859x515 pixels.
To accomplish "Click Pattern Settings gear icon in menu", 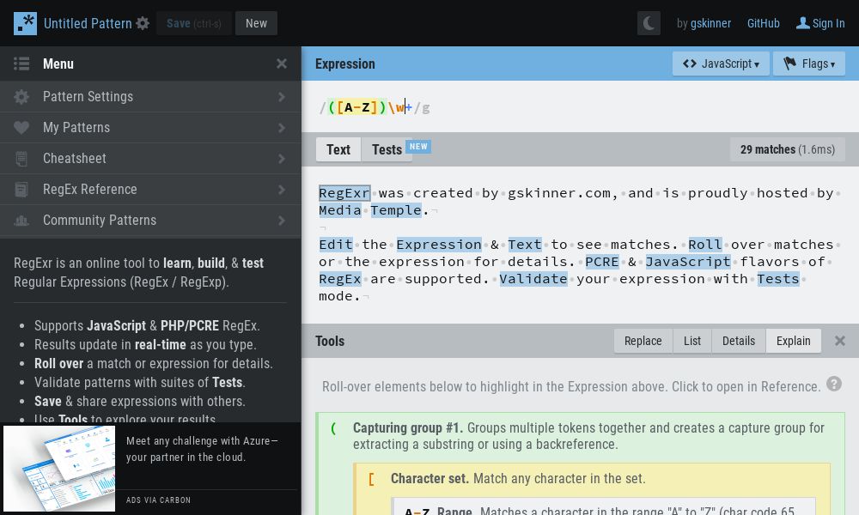I will (x=21, y=97).
